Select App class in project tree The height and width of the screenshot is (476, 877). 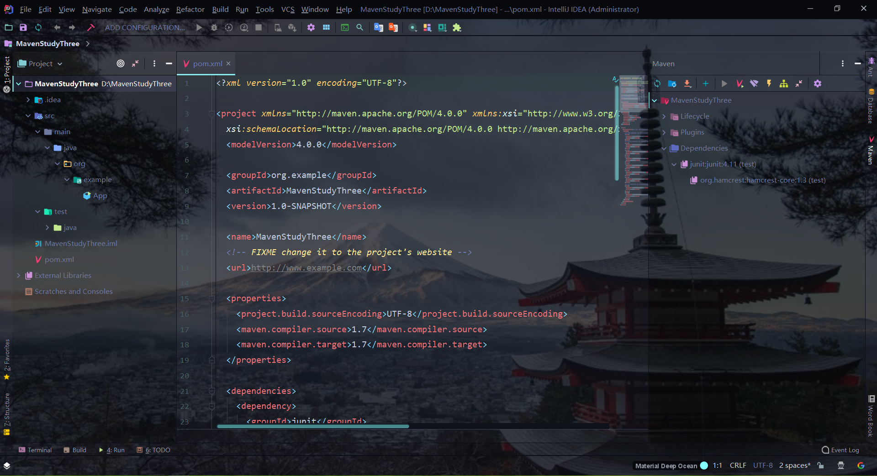(95, 195)
